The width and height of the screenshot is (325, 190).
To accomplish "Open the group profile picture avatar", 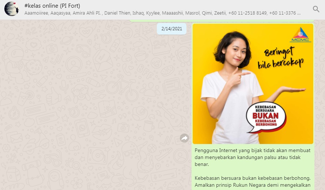I will click(12, 9).
